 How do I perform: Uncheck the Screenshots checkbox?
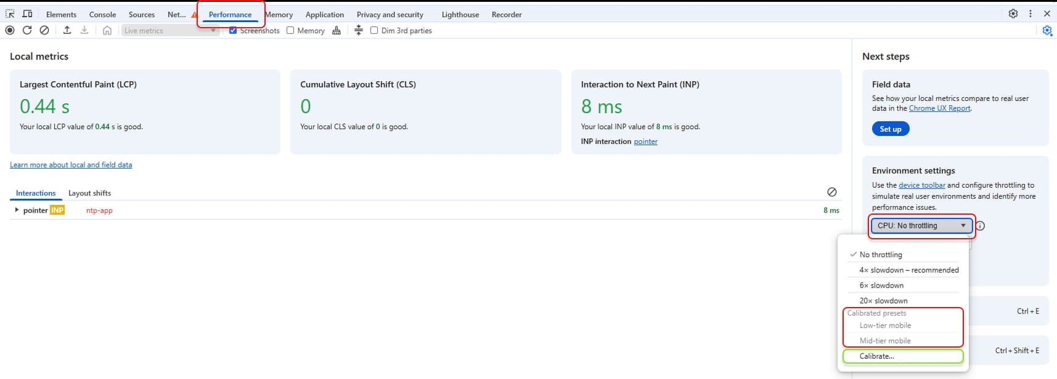click(233, 30)
